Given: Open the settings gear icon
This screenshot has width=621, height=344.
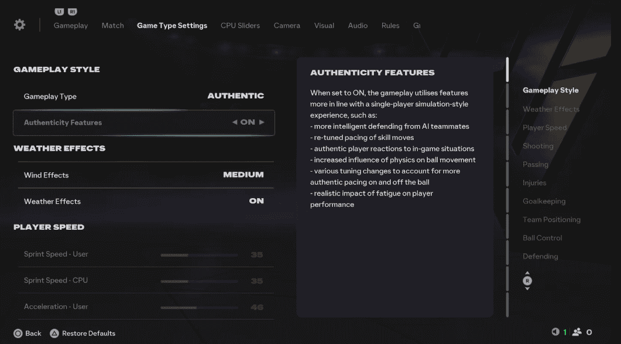Looking at the screenshot, I should (x=19, y=25).
